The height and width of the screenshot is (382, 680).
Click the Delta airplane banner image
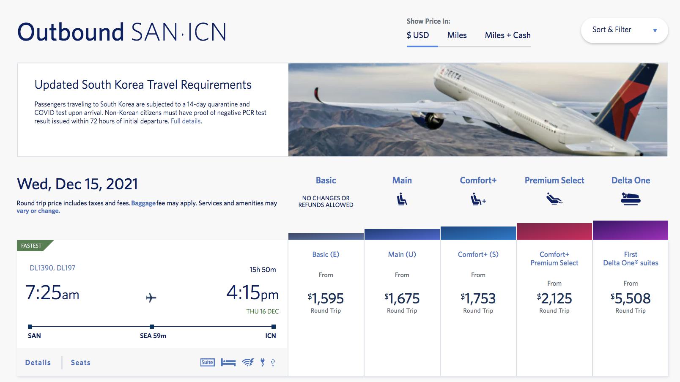pos(478,110)
